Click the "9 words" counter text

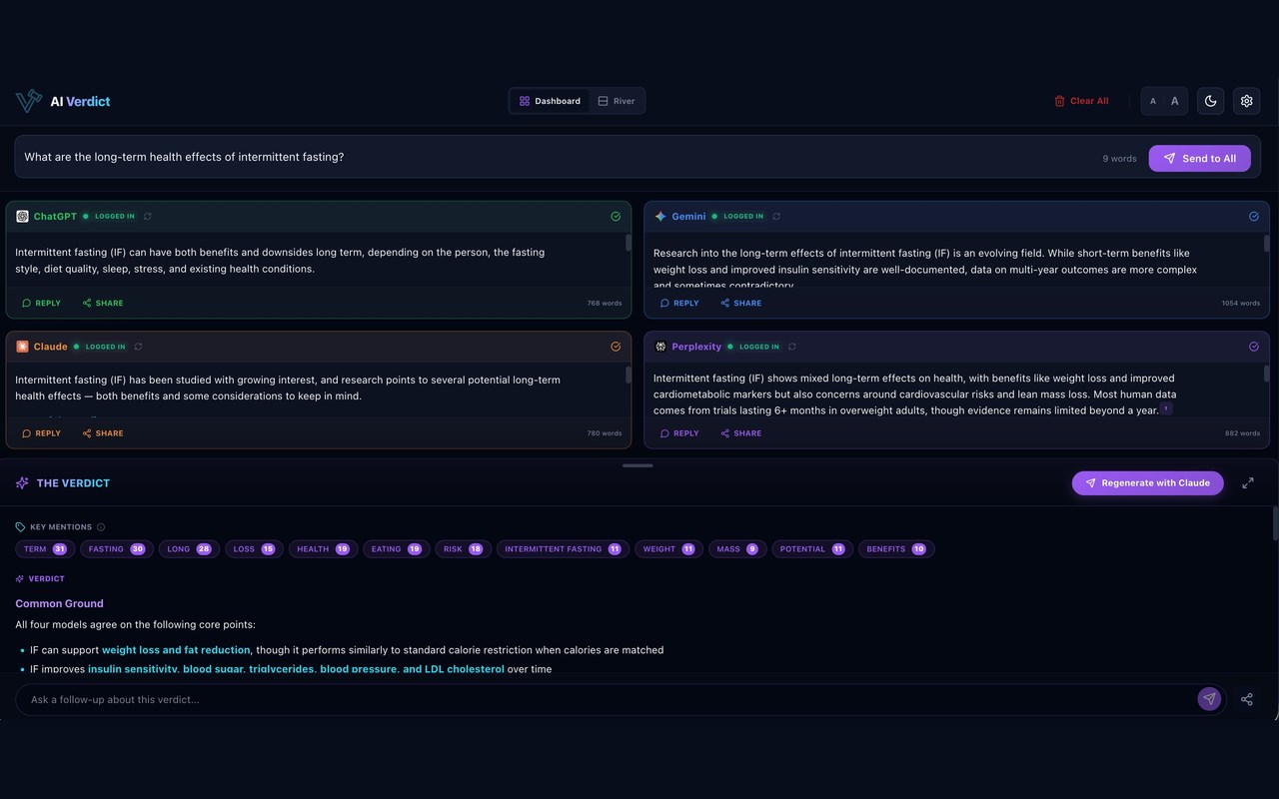(x=1119, y=159)
